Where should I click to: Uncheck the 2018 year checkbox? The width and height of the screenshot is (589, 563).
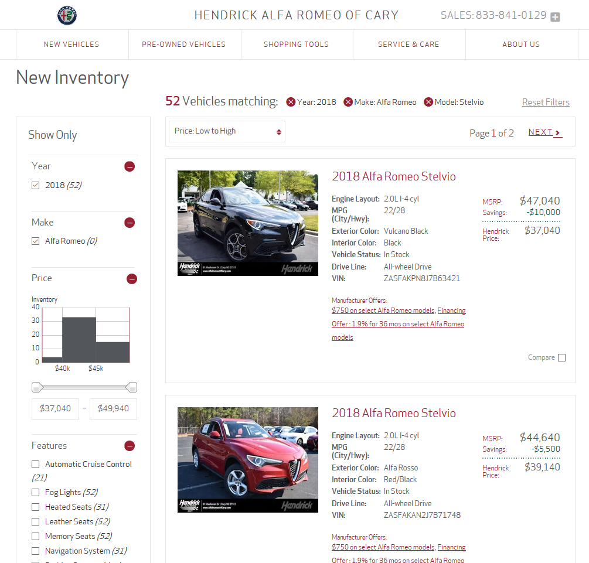[35, 185]
